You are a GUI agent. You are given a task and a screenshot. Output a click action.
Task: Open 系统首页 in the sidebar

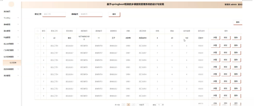tap(7, 12)
